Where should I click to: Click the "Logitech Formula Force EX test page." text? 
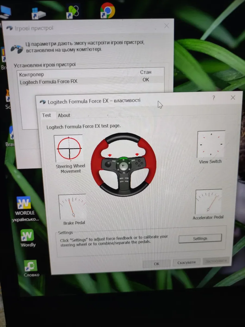(x=83, y=127)
